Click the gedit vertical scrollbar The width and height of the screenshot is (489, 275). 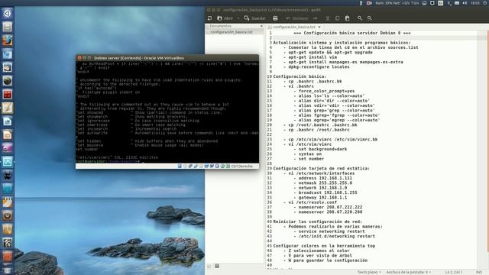click(487, 141)
